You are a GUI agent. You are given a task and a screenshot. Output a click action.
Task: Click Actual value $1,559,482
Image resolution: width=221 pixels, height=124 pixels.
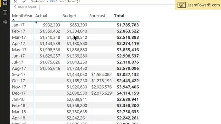point(50,31)
